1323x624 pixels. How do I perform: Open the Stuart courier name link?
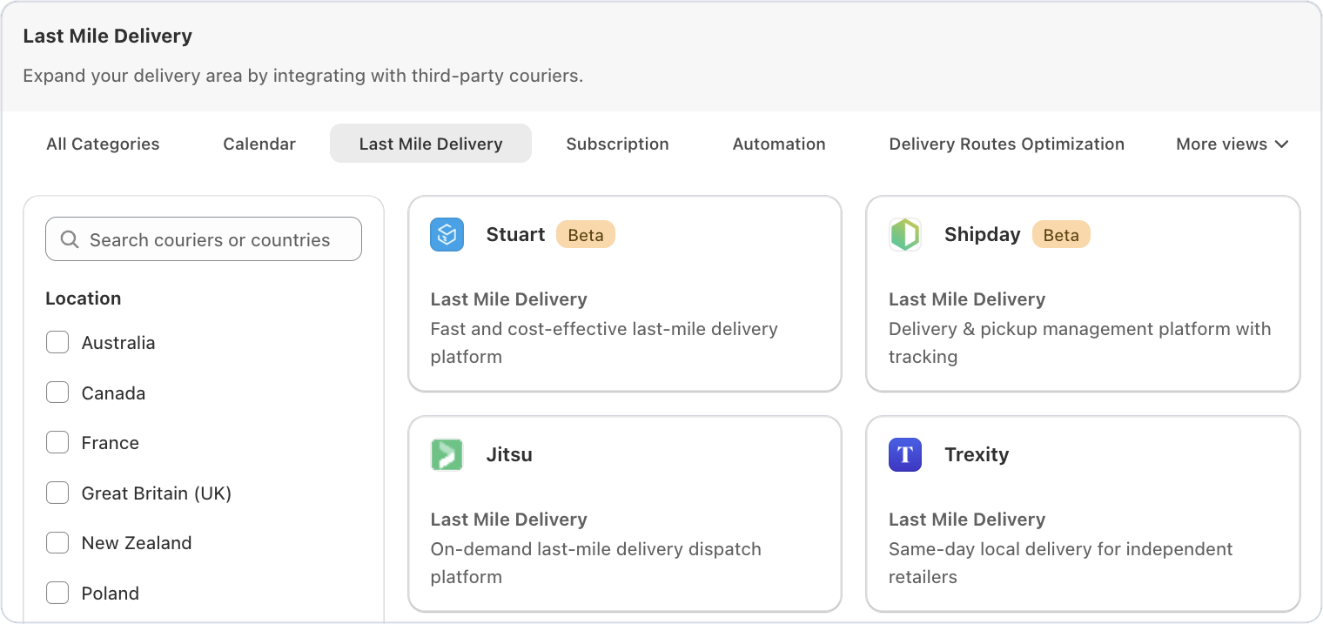(x=515, y=235)
